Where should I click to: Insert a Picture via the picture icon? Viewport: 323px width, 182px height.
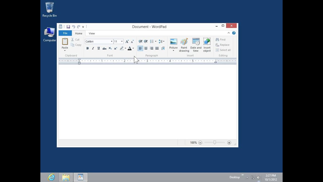coord(173,42)
